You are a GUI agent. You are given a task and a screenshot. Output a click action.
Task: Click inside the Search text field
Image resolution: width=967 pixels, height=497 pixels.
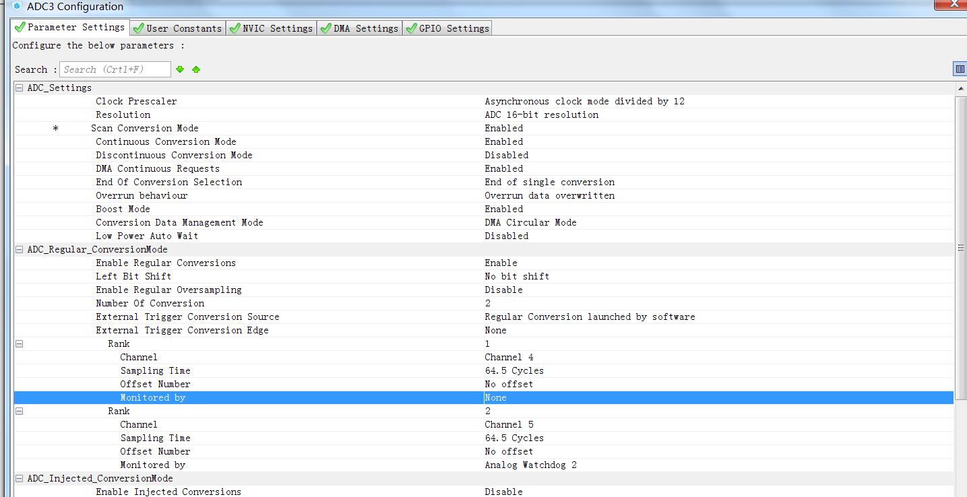tap(115, 69)
